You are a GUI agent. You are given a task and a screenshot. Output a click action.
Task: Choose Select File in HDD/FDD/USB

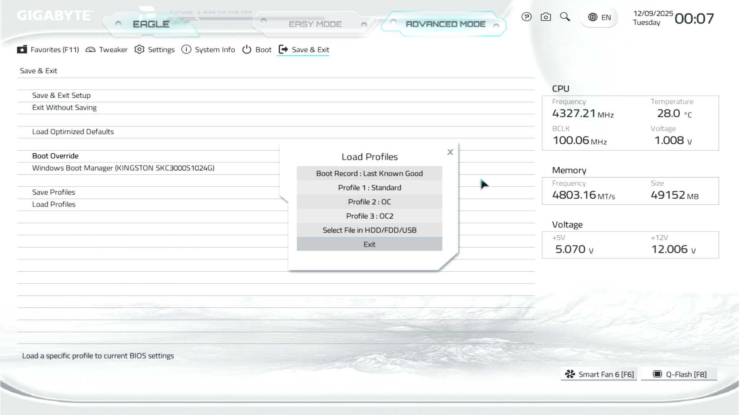pos(369,230)
